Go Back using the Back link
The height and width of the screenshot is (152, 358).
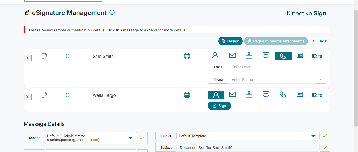pos(320,41)
